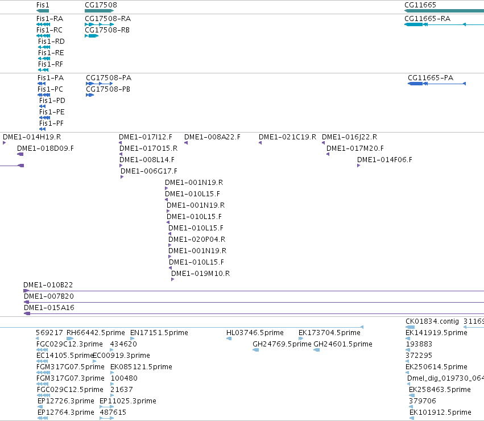Screen dimensions: 484x421
Task: Select transcript Fis1-RC
Action: point(49,30)
